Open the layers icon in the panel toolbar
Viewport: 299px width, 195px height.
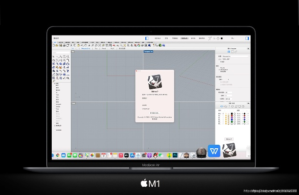pos(222,106)
